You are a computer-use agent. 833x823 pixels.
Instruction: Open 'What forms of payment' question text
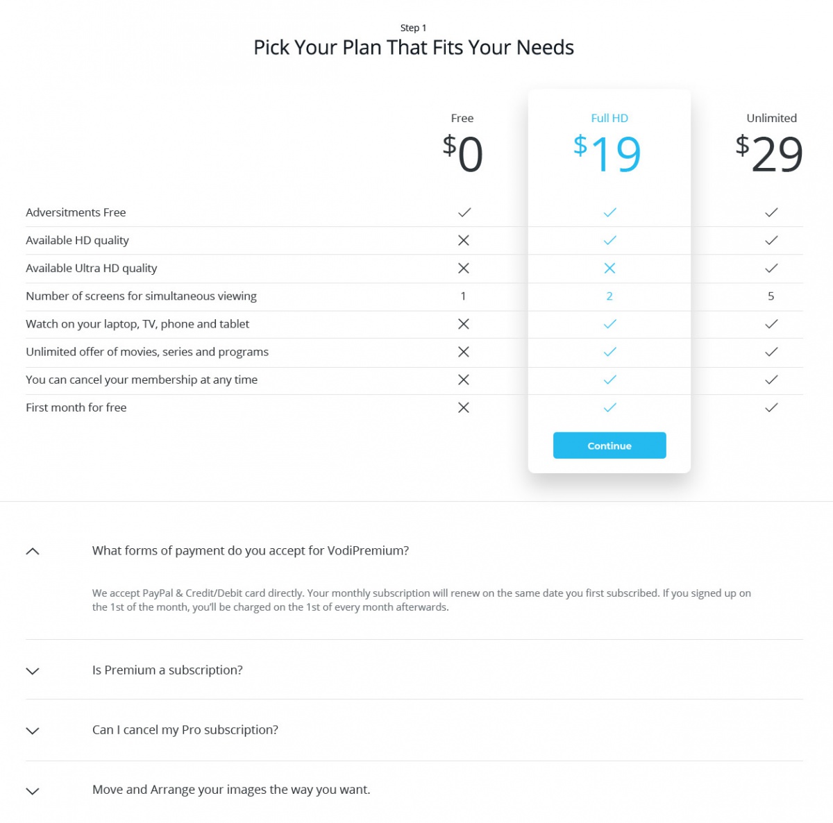pos(250,551)
